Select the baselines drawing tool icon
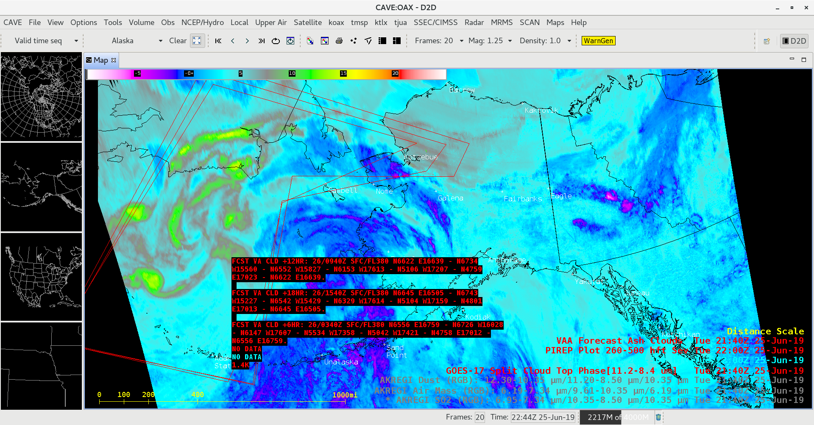This screenshot has height=425, width=814. click(x=368, y=41)
